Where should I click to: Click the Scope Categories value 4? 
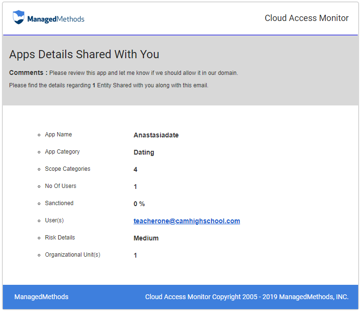tap(135, 169)
